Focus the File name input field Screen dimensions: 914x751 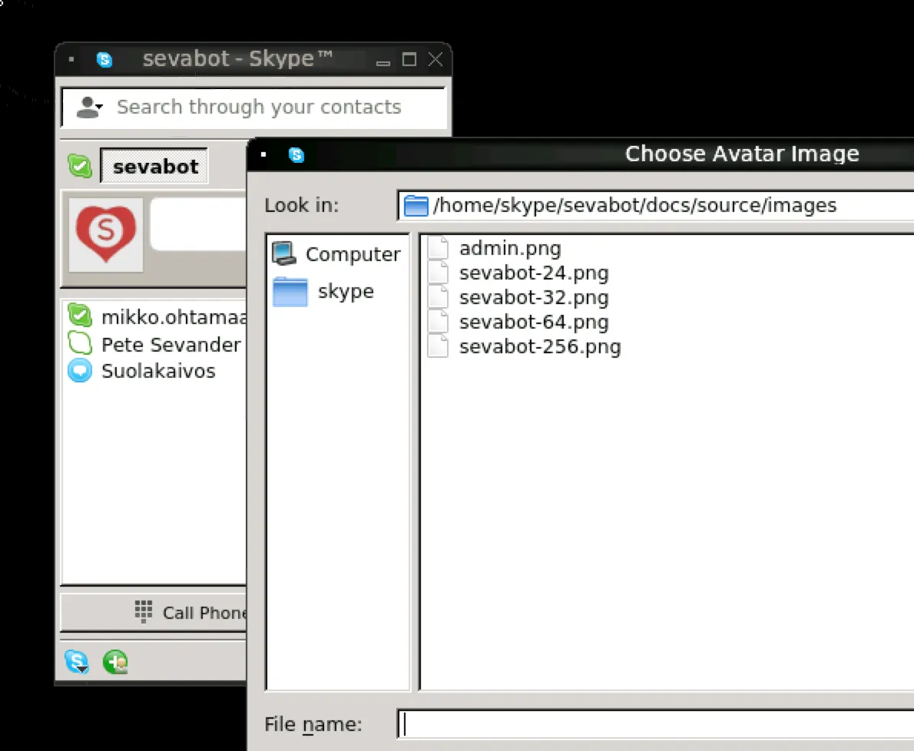(656, 724)
